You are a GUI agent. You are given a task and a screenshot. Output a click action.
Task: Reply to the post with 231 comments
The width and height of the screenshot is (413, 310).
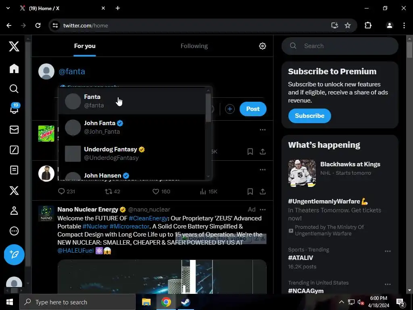coord(67,191)
